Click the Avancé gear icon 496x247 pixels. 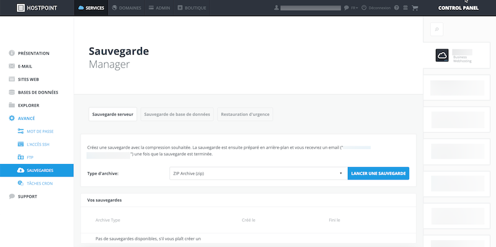12,118
